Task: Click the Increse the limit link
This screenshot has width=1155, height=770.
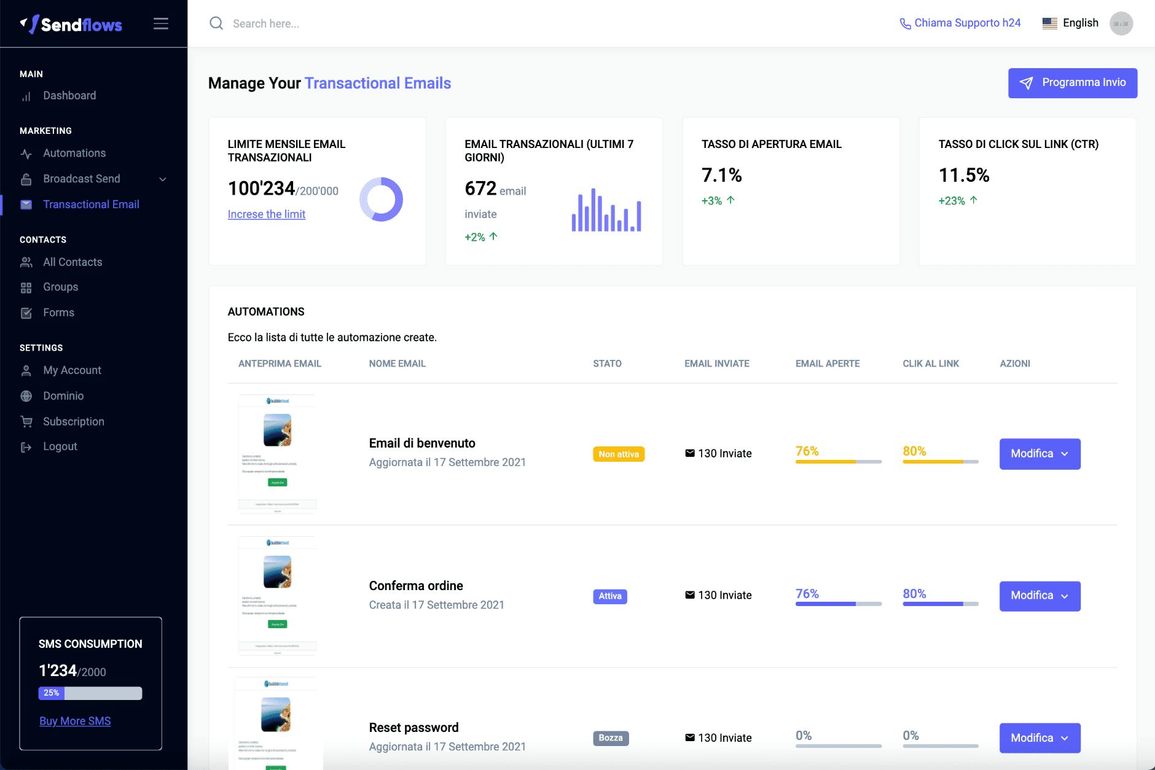Action: 267,214
